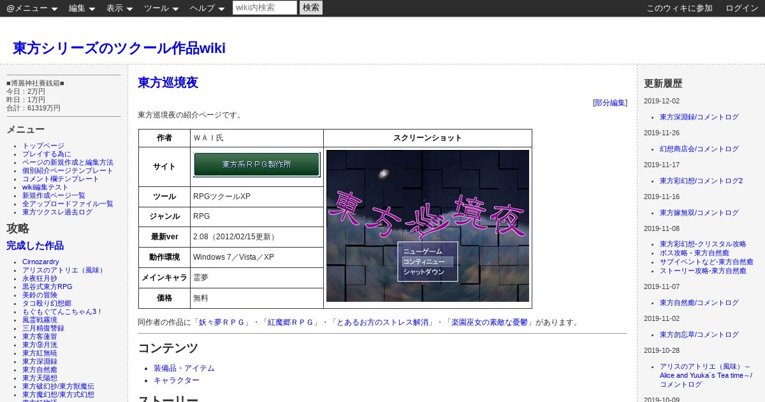This screenshot has width=765, height=402.
Task: Open 東方ツクスレ過去ログ link
Action: [x=57, y=212]
